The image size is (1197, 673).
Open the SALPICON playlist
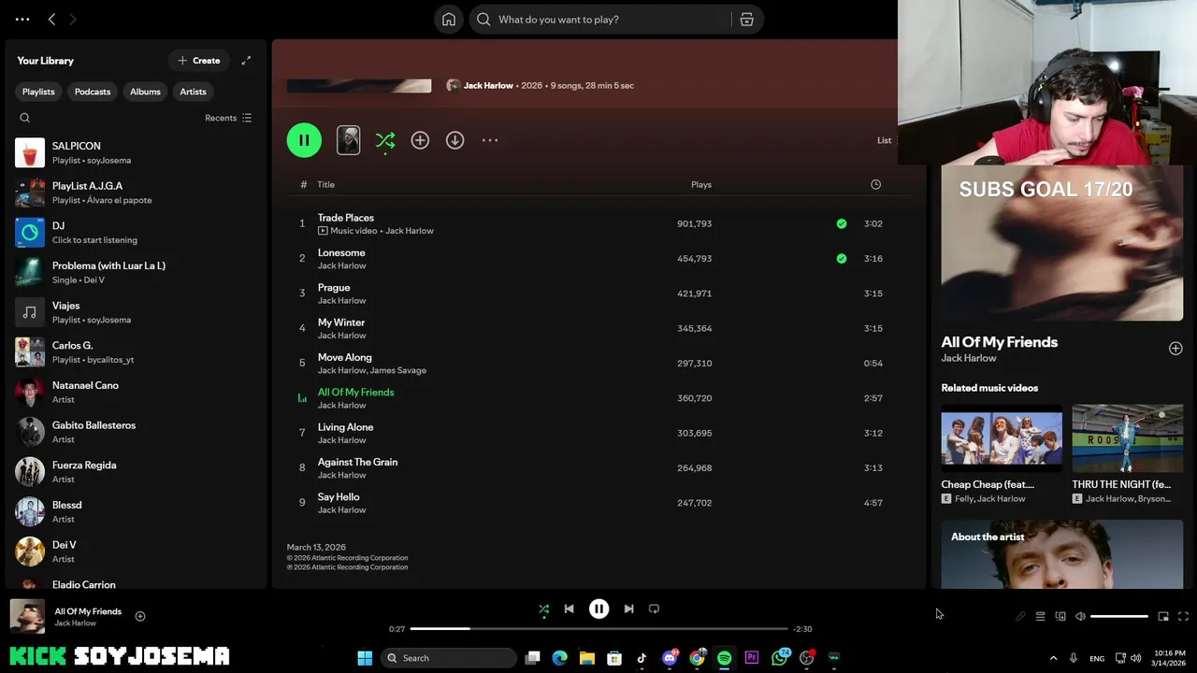[x=136, y=152]
